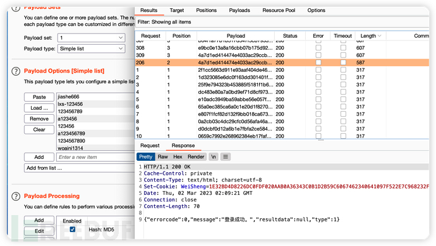The height and width of the screenshot is (246, 436).
Task: Select the Raw view mode
Action: (x=162, y=157)
